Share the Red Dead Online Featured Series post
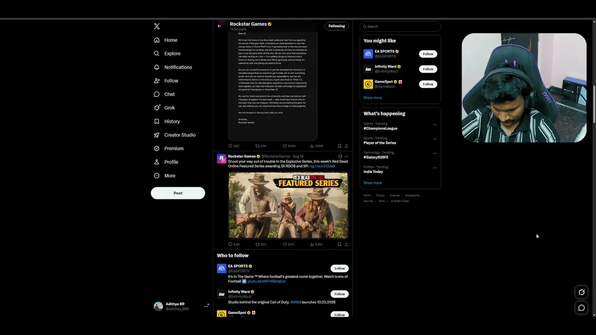This screenshot has width=596, height=335. (x=346, y=244)
